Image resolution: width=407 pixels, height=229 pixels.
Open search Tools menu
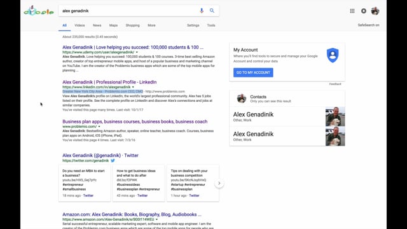pos(211,25)
